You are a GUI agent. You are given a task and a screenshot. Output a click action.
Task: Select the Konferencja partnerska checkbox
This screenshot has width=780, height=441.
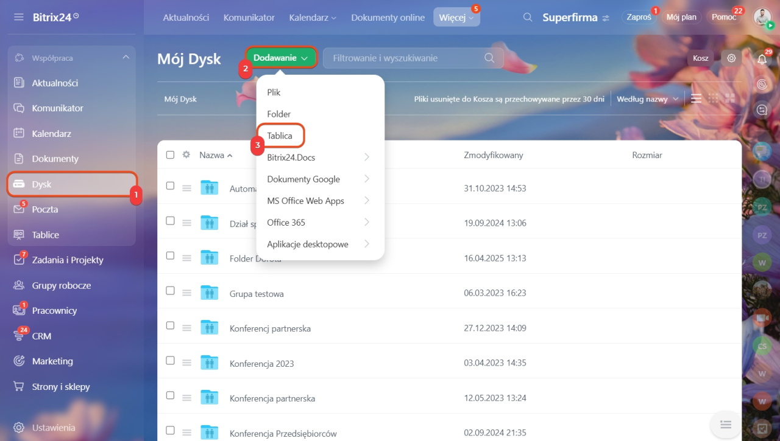(x=171, y=395)
